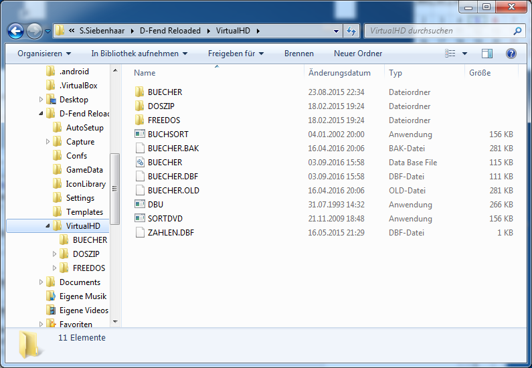Collapse the D-Fend Reloaded tree node
The image size is (532, 368).
tap(41, 114)
